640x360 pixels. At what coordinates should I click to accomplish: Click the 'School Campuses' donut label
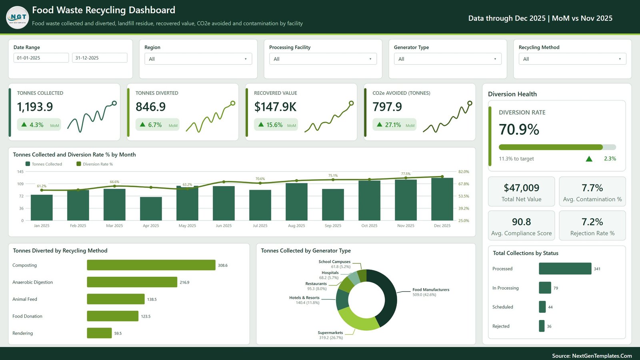(x=334, y=262)
